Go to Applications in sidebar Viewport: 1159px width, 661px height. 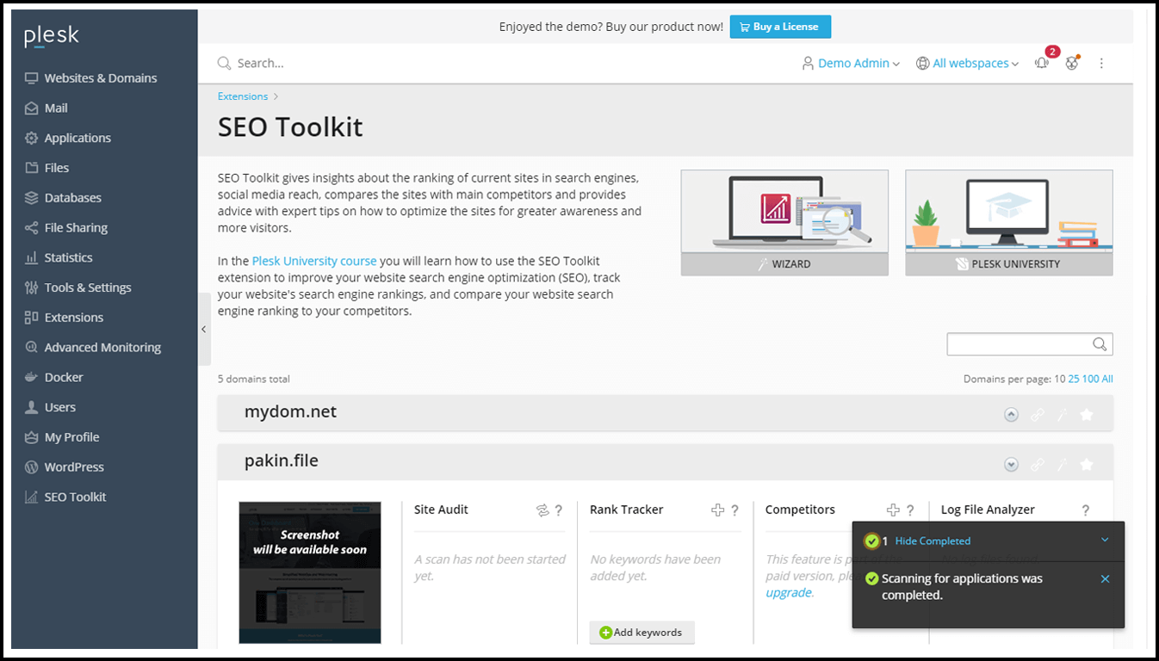coord(67,138)
